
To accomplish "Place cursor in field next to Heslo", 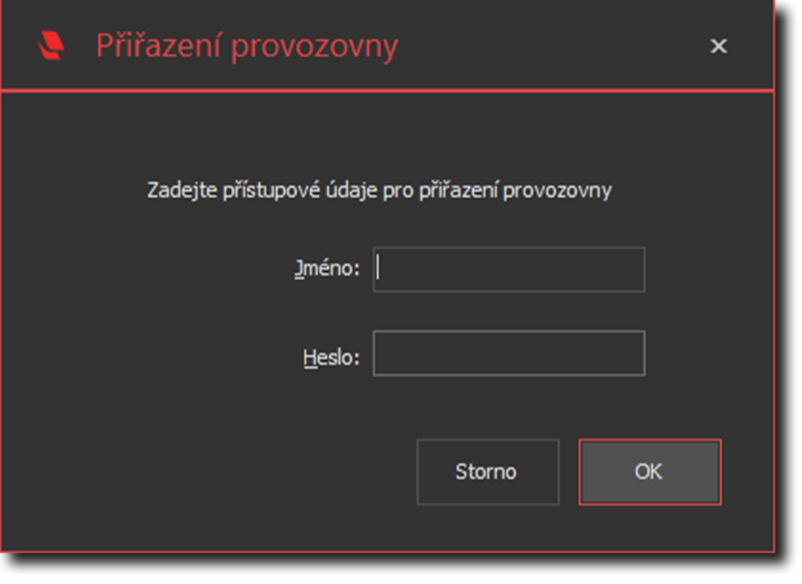I will 508,353.
